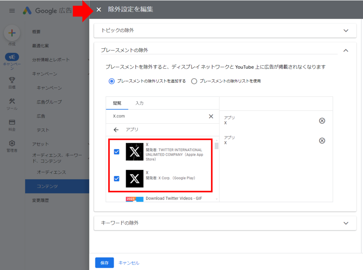Go back from アプリ list with arrow
The height and width of the screenshot is (270, 363).
[116, 130]
